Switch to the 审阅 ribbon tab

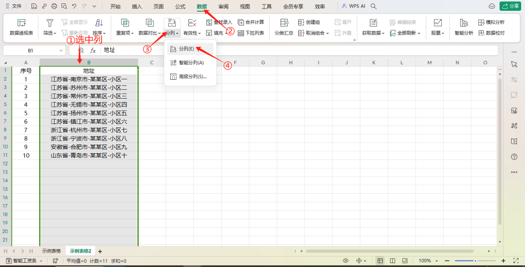coord(223,6)
